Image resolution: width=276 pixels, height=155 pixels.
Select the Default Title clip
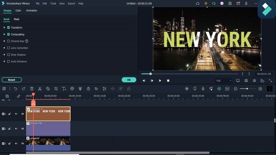pos(48,129)
